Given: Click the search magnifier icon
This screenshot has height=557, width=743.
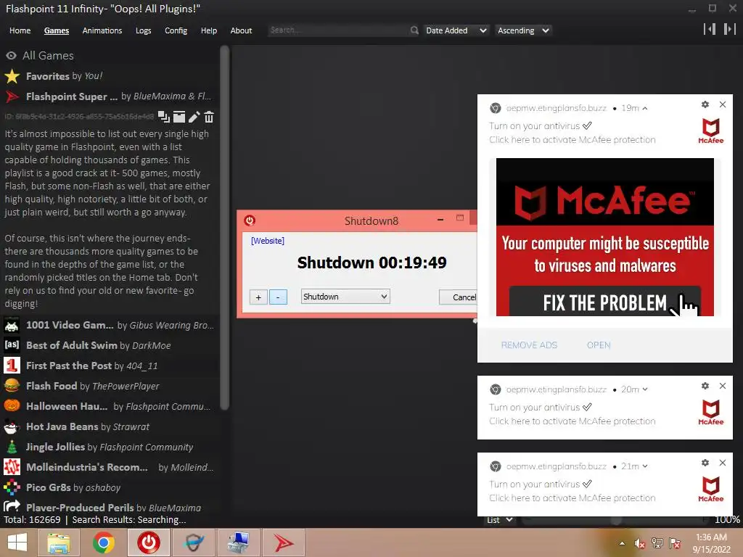Looking at the screenshot, I should coord(414,30).
